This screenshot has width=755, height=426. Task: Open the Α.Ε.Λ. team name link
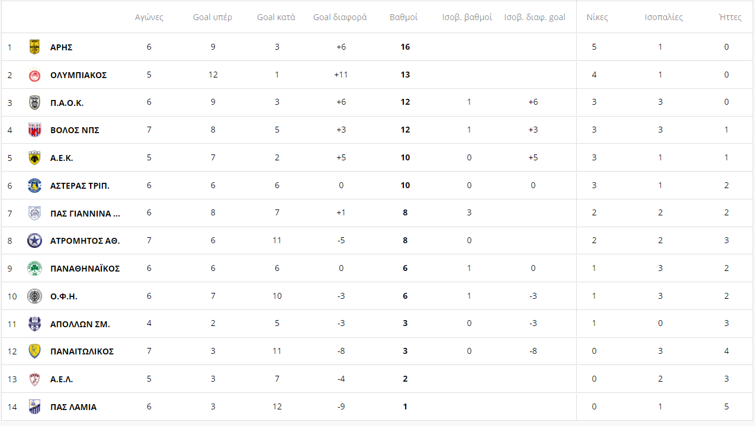coord(62,379)
